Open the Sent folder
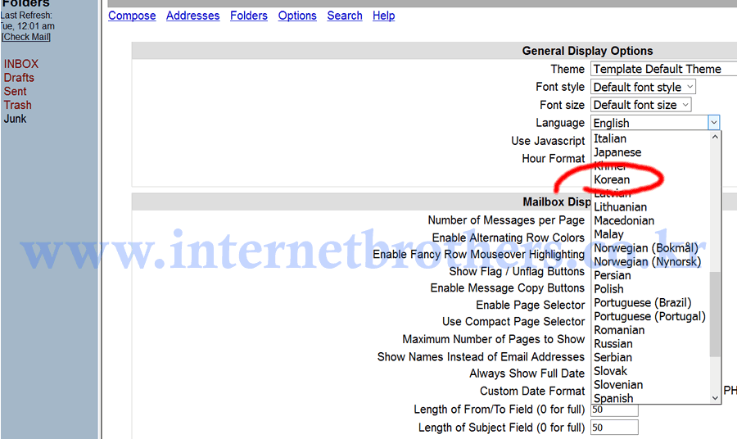The width and height of the screenshot is (737, 439). click(x=16, y=92)
